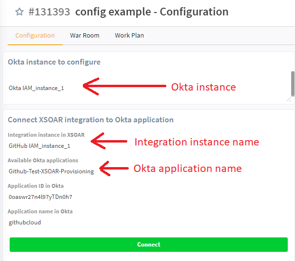The image size is (295, 261).
Task: Open the GitHub IAM_instance_1 integration instance selector
Action: (x=40, y=145)
